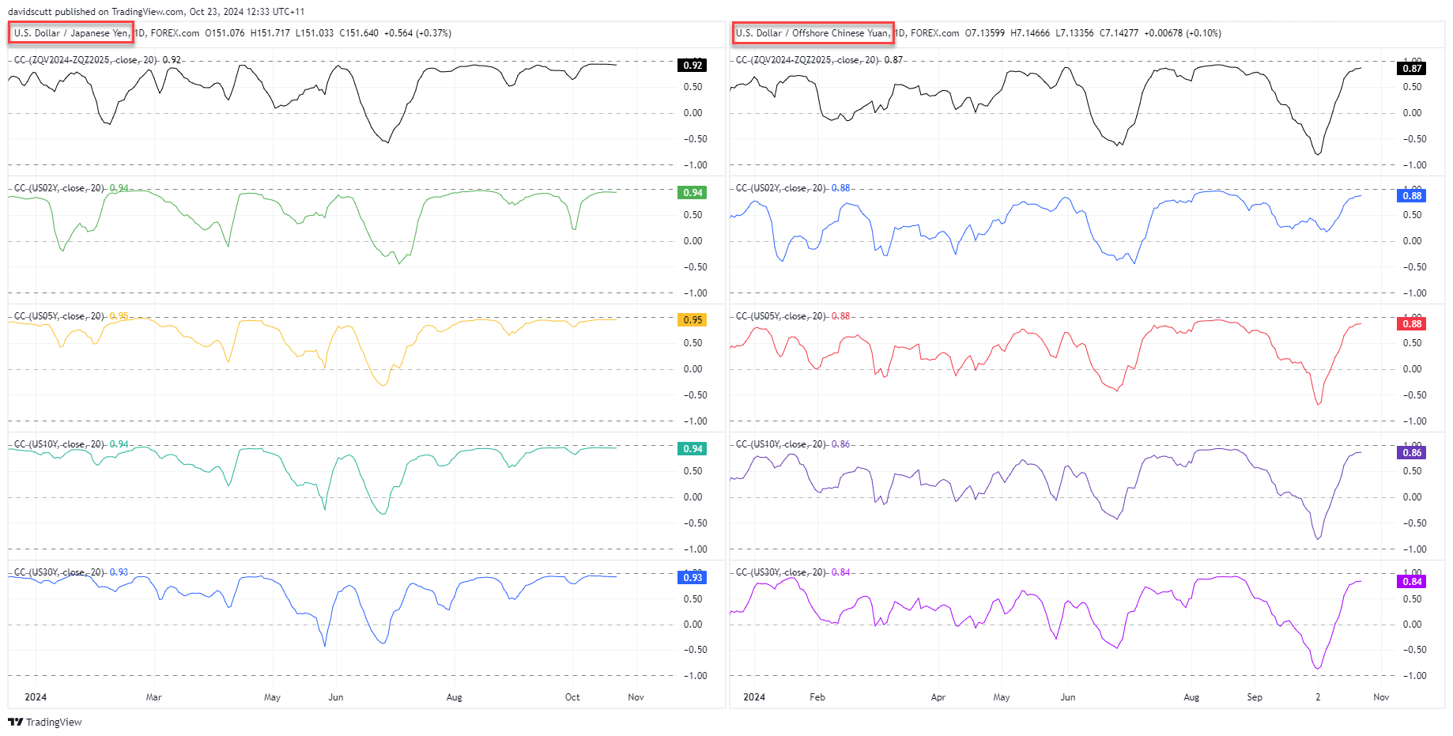The height and width of the screenshot is (736, 1453).
Task: Click the USD/JPY low value L151.033
Action: [x=315, y=33]
